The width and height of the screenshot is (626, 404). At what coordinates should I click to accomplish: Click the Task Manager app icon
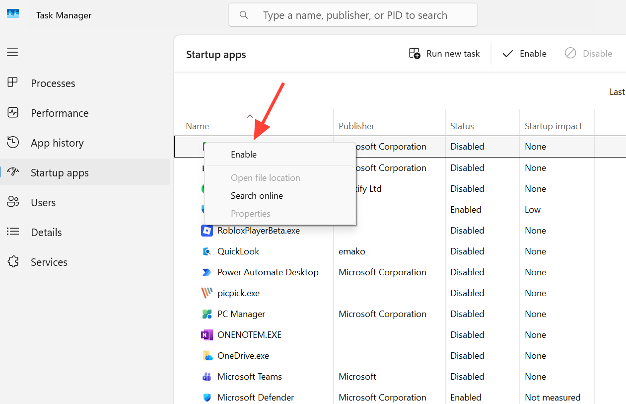[13, 14]
